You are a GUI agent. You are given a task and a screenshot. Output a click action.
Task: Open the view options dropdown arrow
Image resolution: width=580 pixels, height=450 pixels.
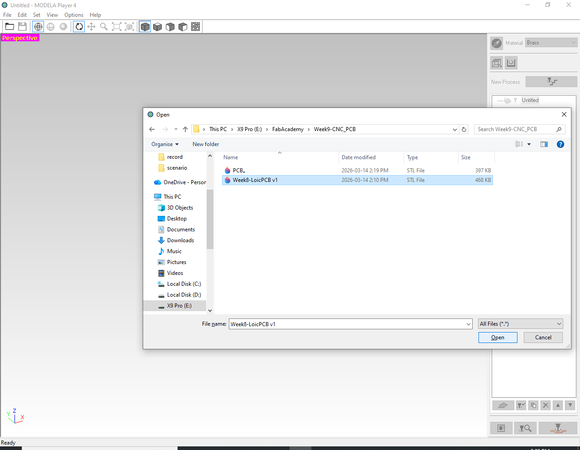529,144
